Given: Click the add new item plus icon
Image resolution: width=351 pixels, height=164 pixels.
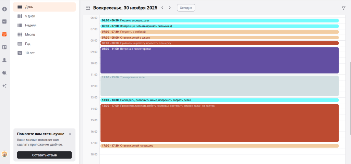Looking at the screenshot, I should tap(4, 9).
